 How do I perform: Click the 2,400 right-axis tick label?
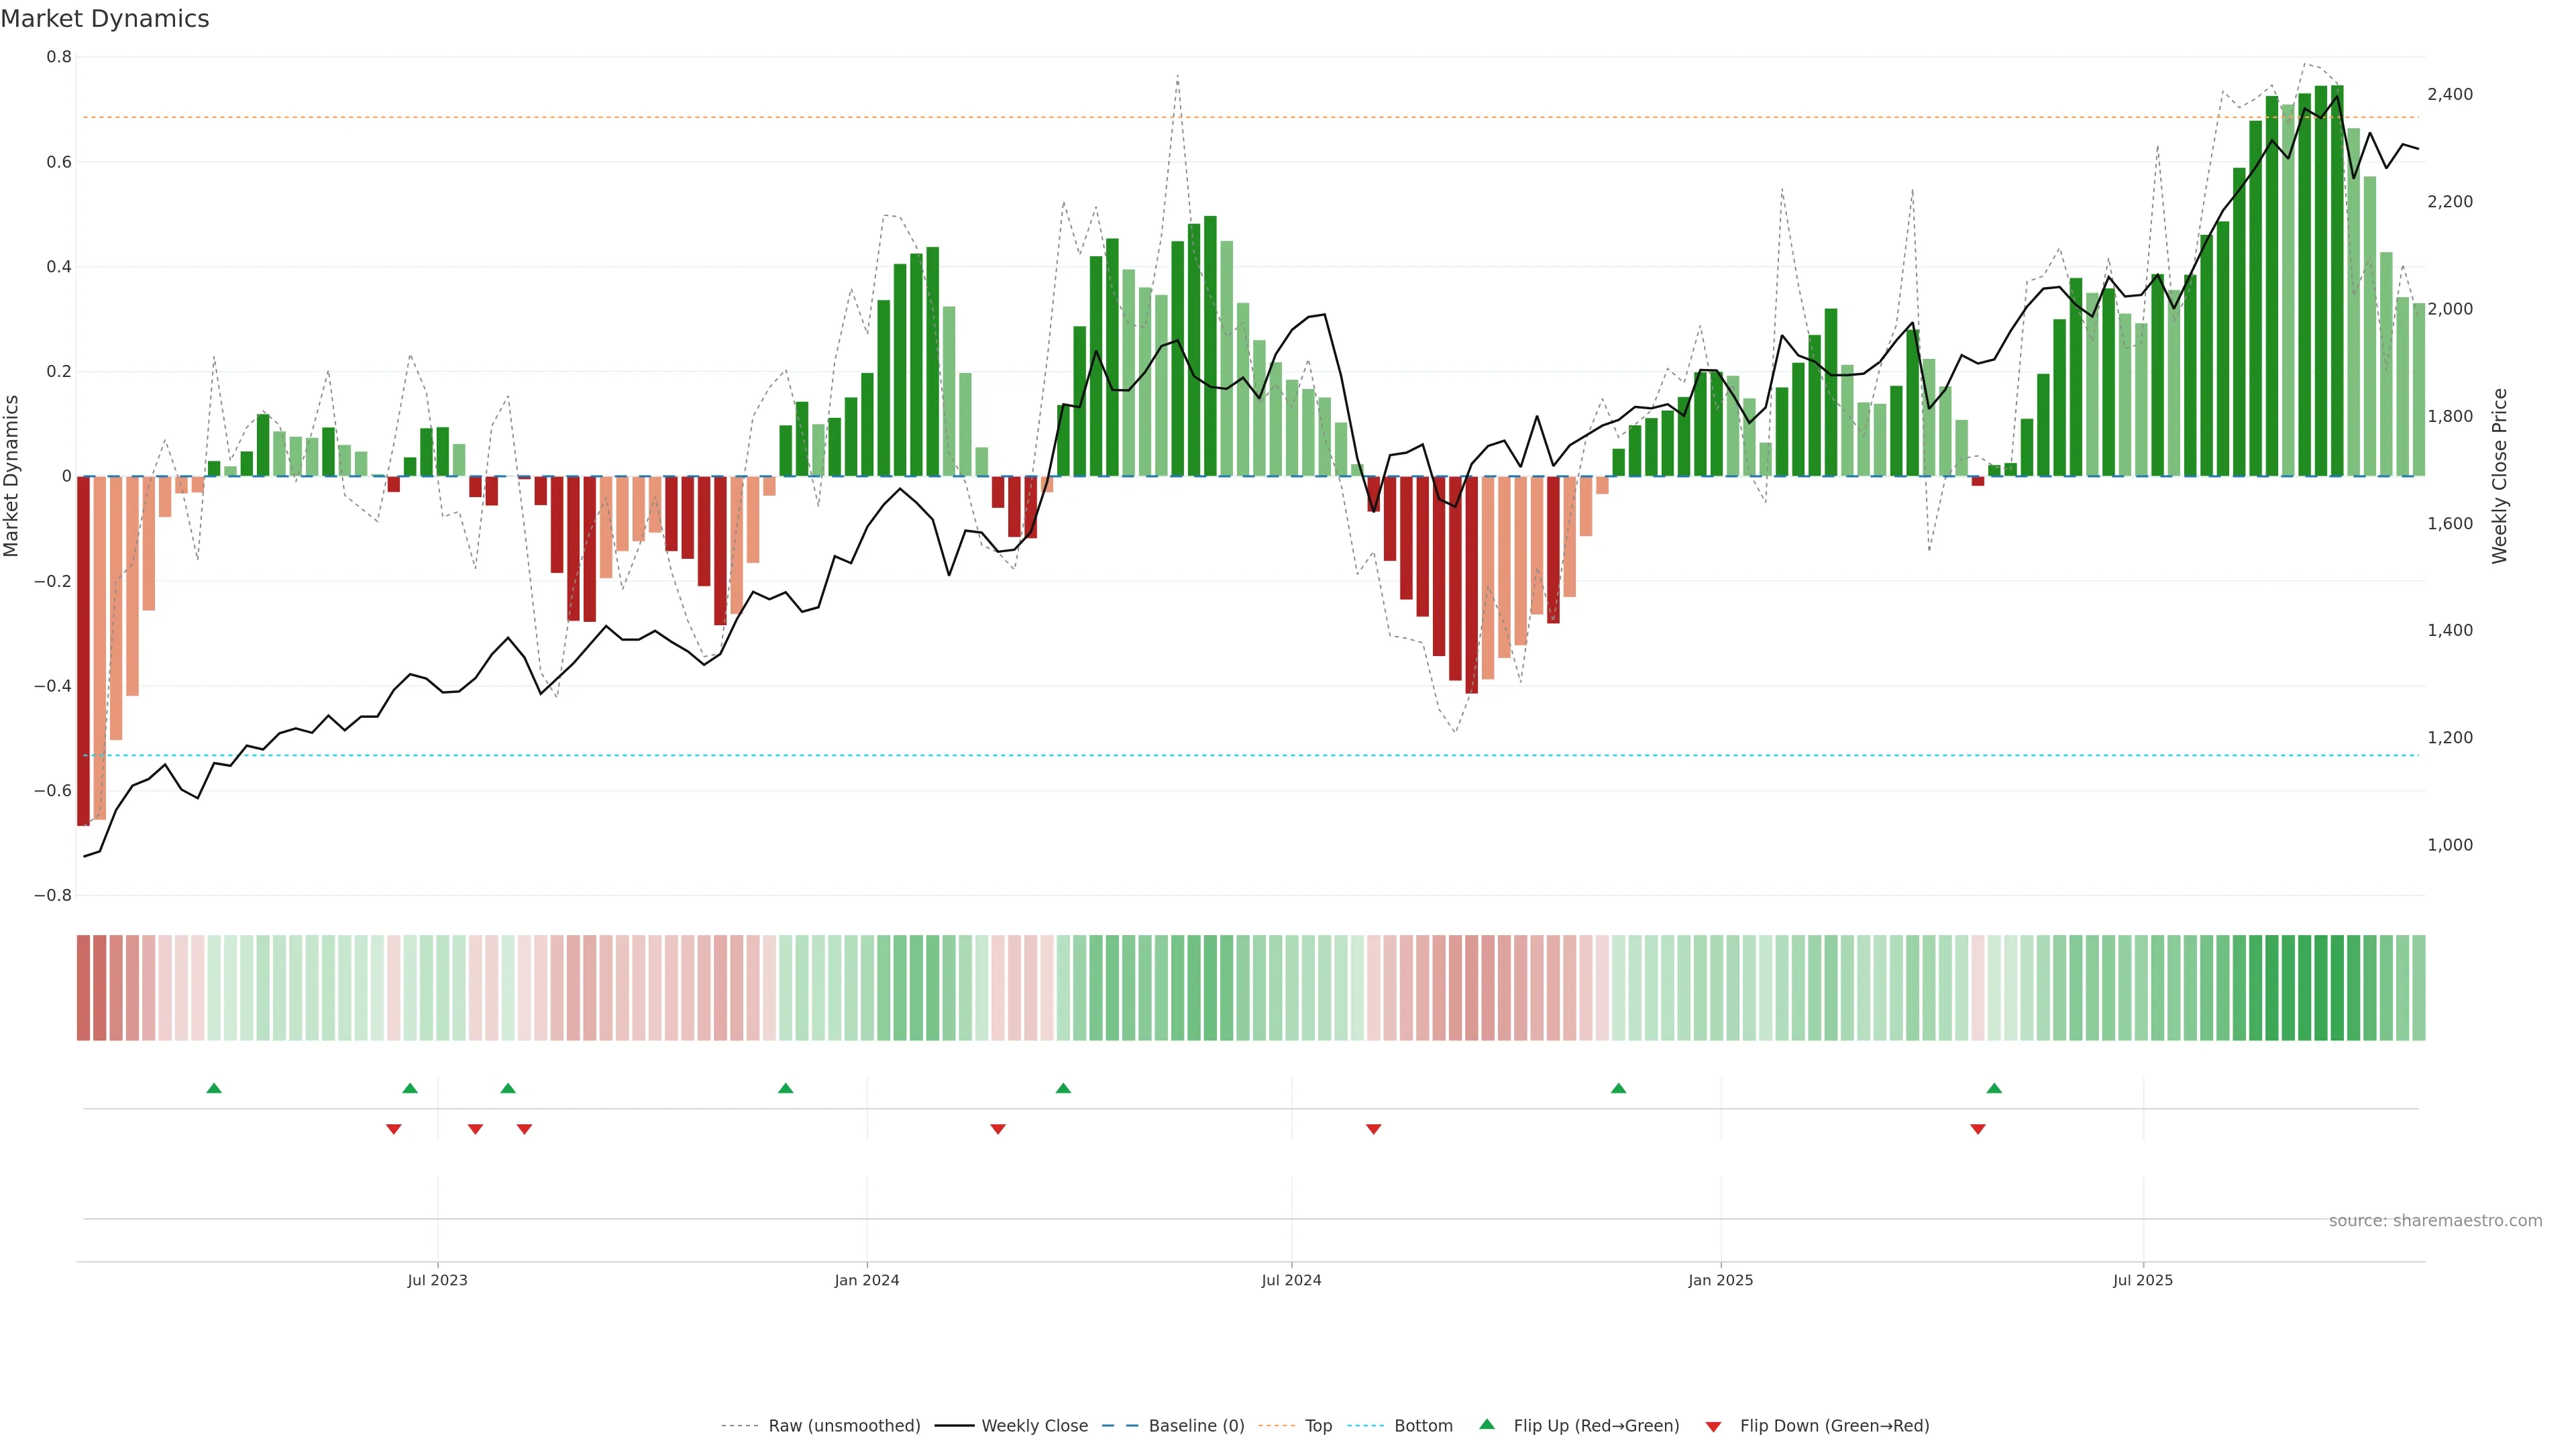click(x=2450, y=94)
